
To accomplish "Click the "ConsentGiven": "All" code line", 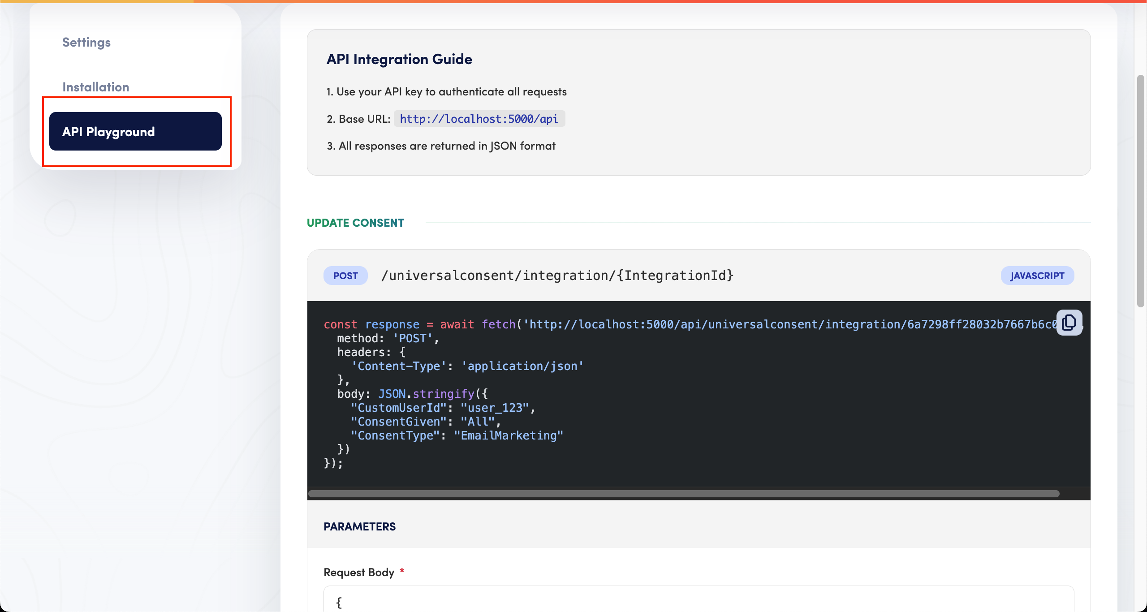I will (425, 422).
